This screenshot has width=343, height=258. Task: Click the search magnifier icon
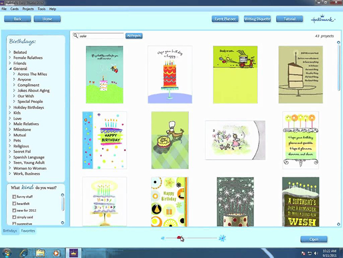point(76,36)
